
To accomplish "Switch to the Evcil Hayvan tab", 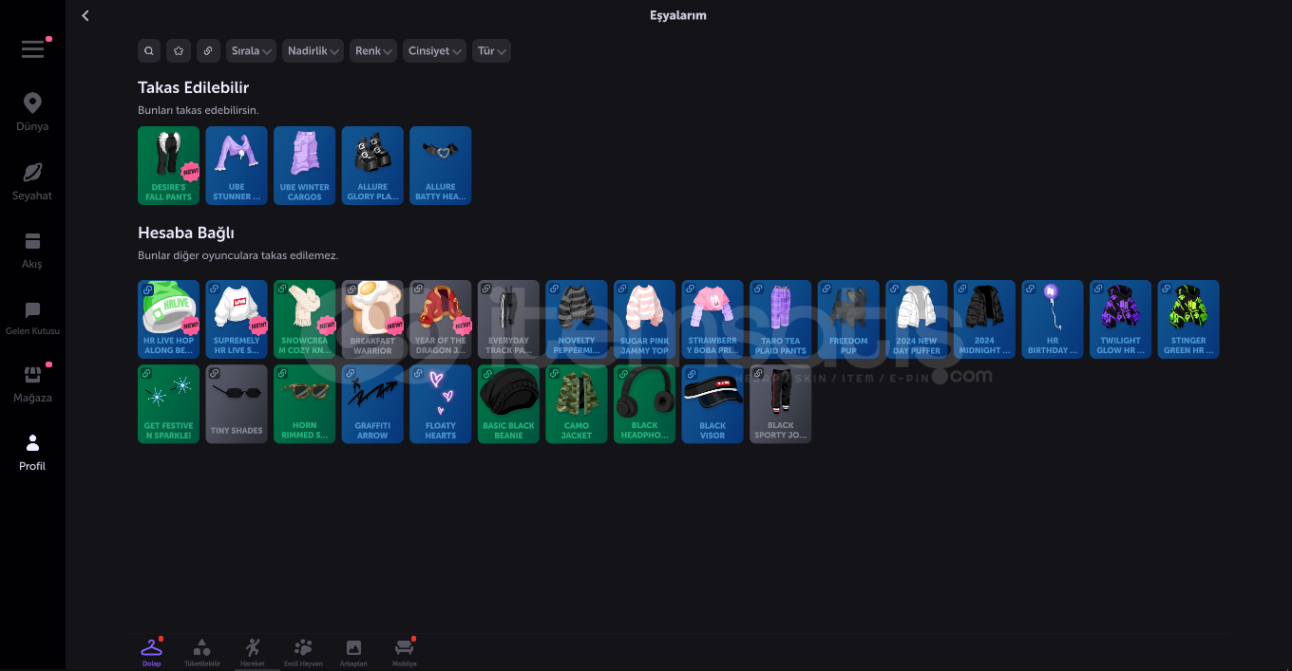I will [x=303, y=652].
